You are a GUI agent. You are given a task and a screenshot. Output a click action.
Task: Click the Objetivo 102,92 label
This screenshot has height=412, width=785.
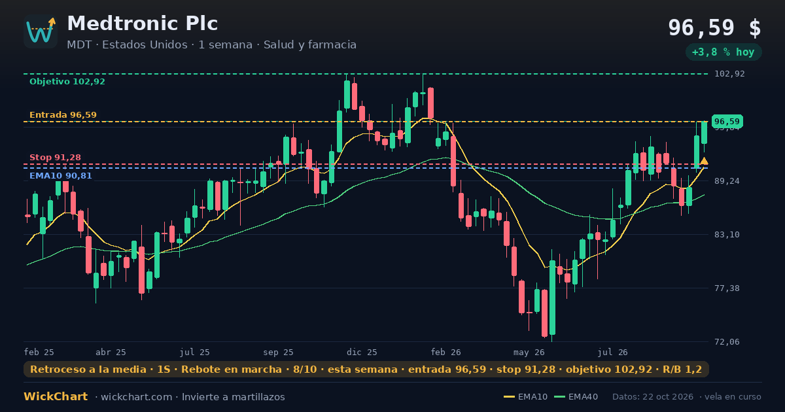coord(67,82)
